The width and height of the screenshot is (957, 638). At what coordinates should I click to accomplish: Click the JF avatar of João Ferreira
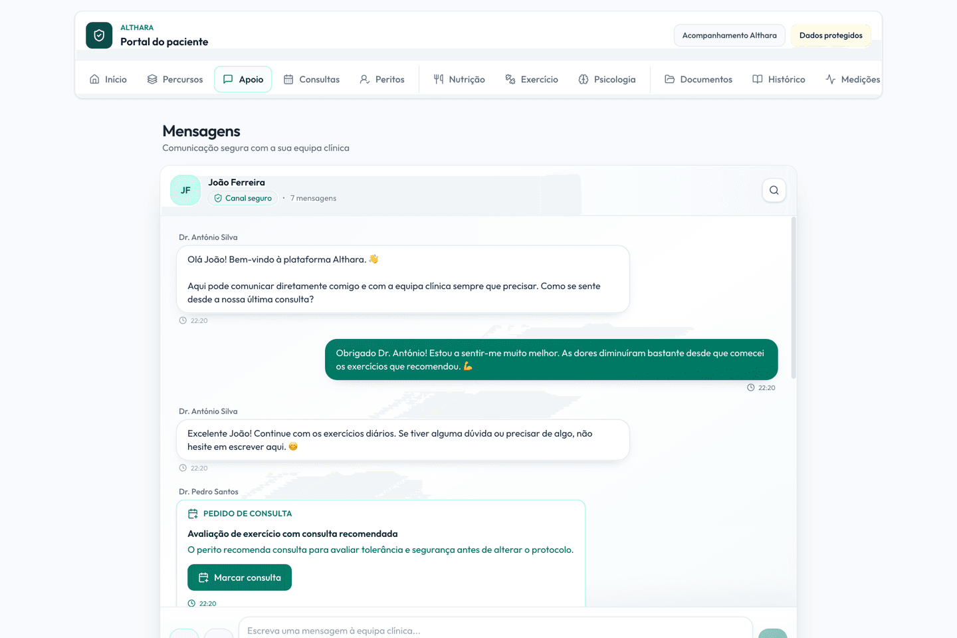tap(185, 190)
